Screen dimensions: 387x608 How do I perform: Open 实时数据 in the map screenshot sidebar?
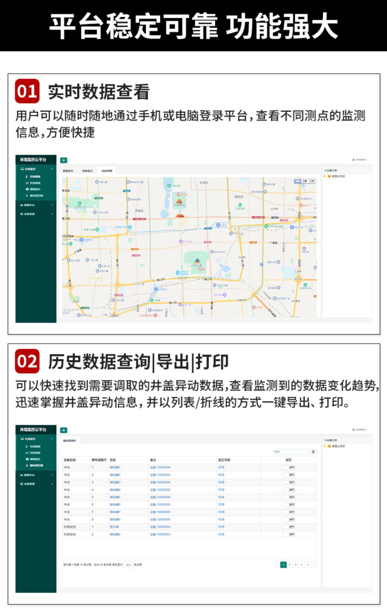click(x=33, y=177)
